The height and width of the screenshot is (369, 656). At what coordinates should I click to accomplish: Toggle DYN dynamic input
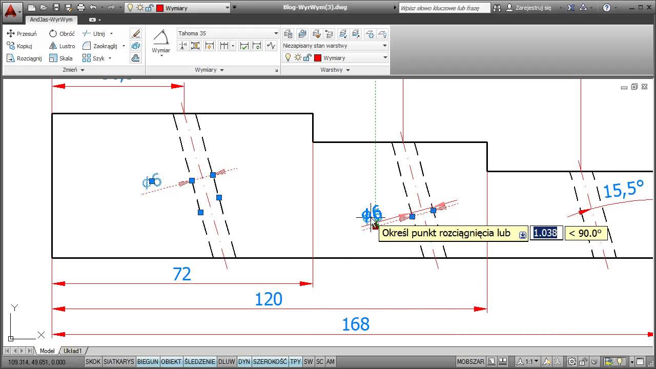point(244,361)
